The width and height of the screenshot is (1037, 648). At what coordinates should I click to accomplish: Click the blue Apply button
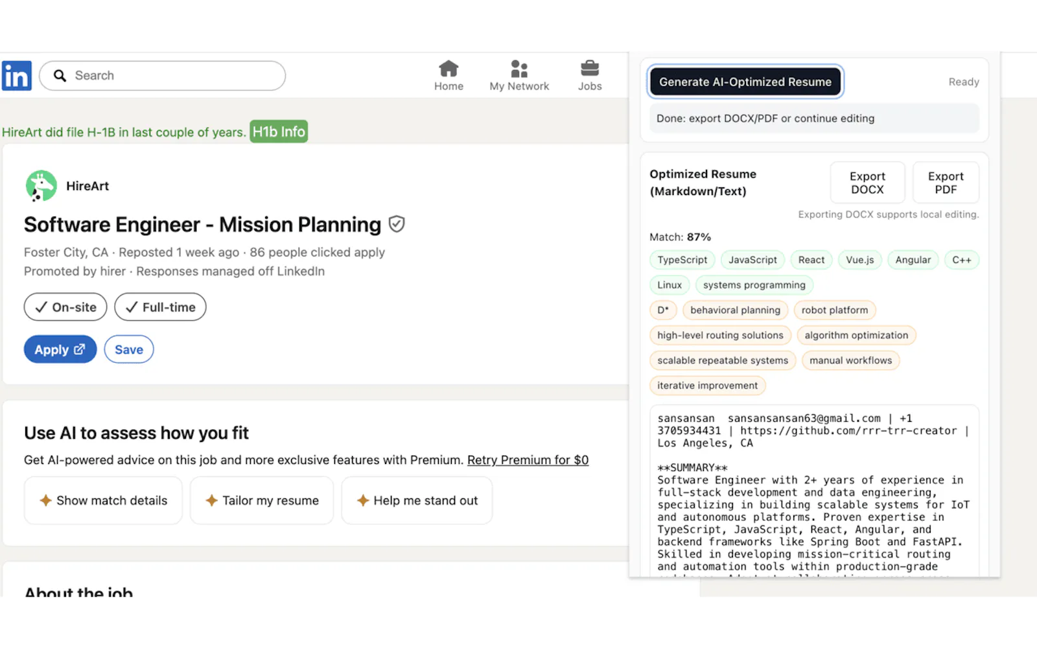60,349
